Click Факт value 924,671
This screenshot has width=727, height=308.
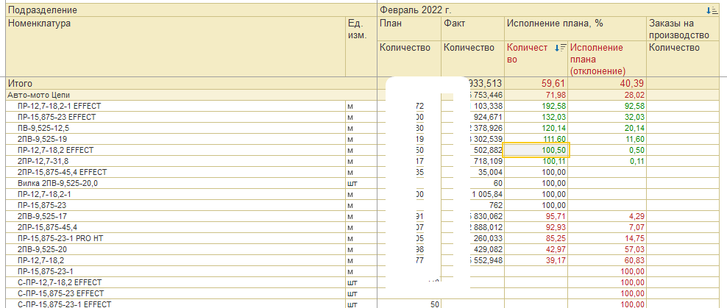(x=488, y=117)
